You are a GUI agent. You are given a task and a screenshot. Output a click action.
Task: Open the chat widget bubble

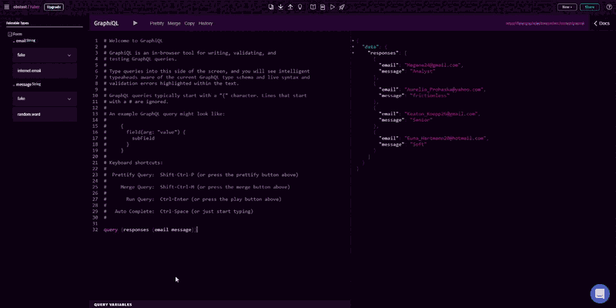pyautogui.click(x=600, y=293)
